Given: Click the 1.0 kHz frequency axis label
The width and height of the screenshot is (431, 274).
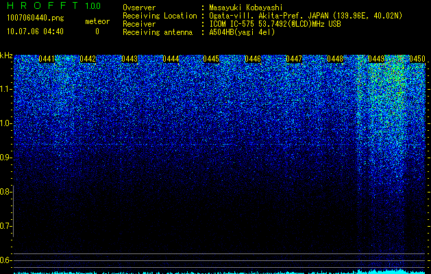Looking at the screenshot, I should pos(5,123).
